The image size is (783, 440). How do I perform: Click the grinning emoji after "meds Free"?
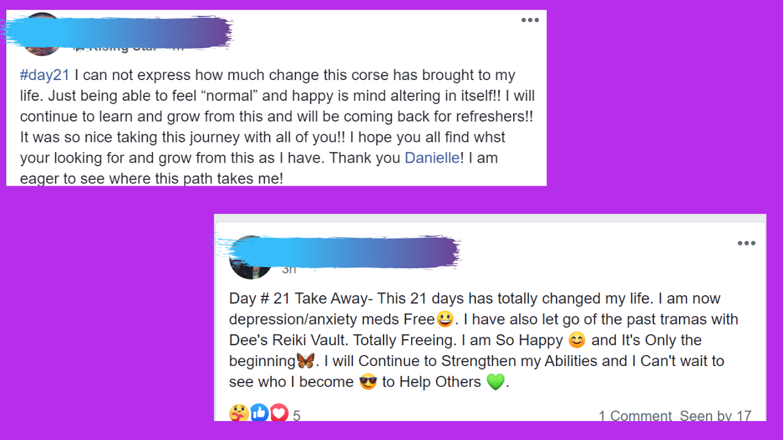[445, 319]
